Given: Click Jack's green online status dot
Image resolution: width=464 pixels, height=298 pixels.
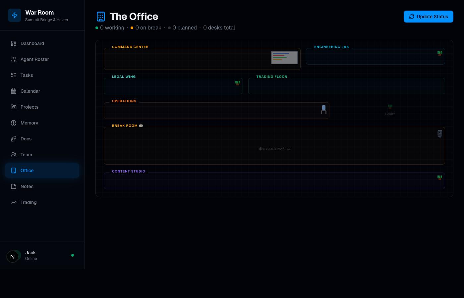Looking at the screenshot, I should coord(73,255).
